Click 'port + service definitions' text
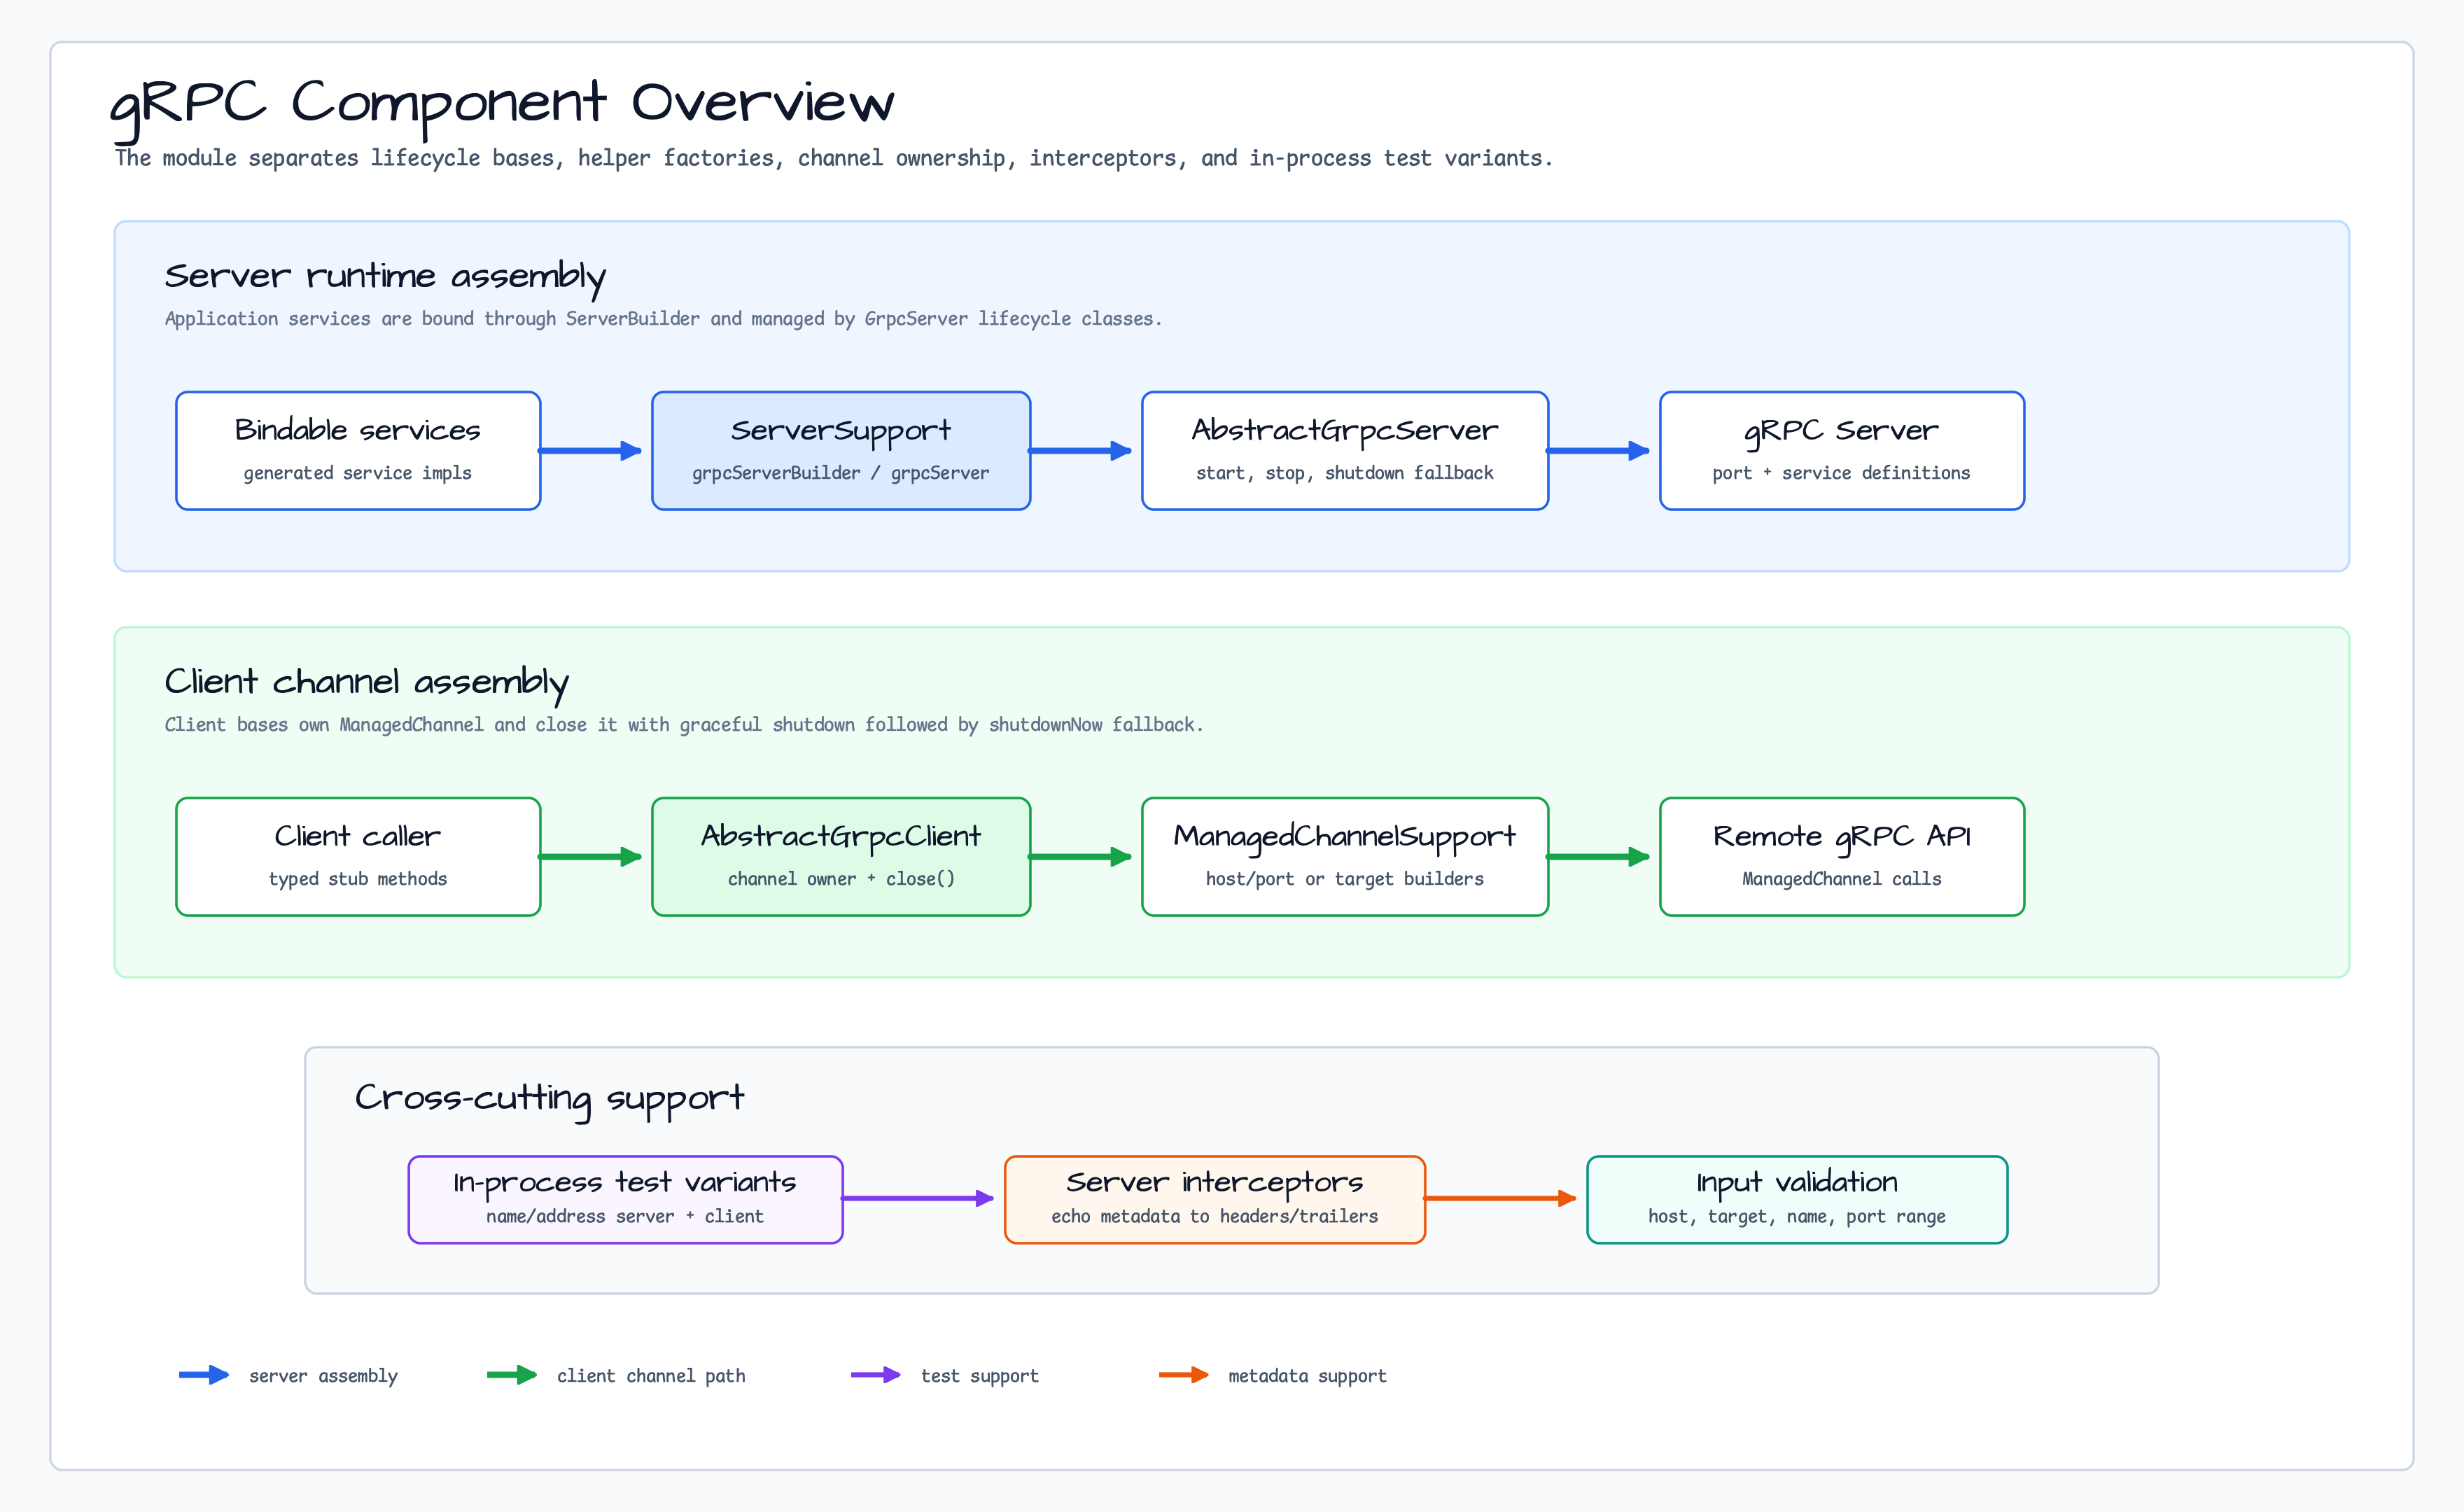The height and width of the screenshot is (1512, 2464). point(1842,473)
